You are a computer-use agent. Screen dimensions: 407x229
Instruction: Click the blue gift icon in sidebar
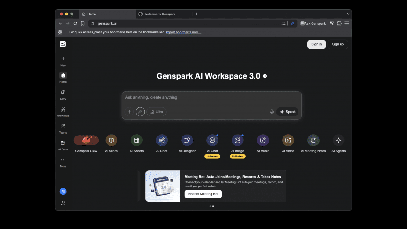click(63, 192)
